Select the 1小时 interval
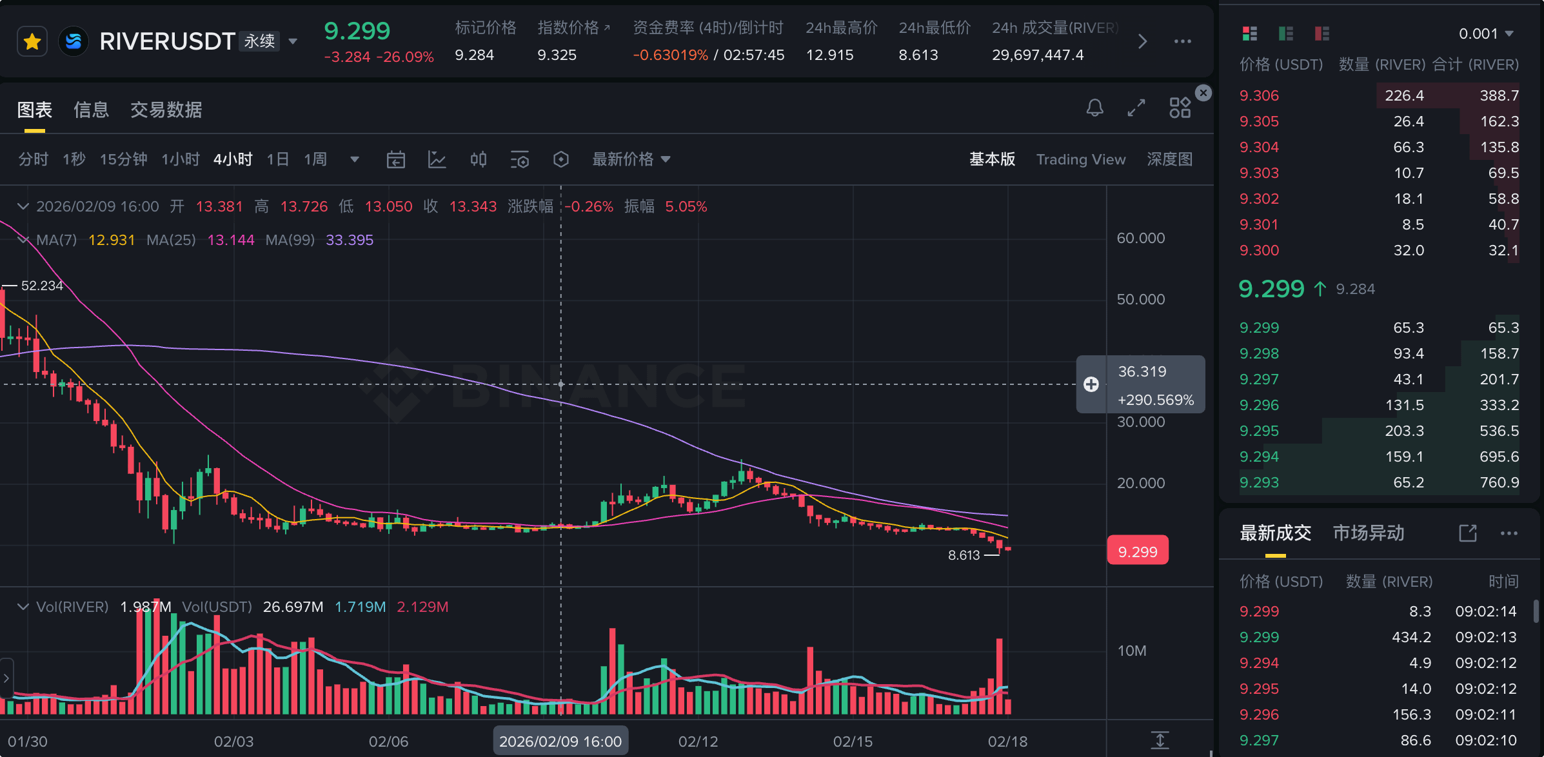This screenshot has width=1544, height=757. (x=180, y=159)
